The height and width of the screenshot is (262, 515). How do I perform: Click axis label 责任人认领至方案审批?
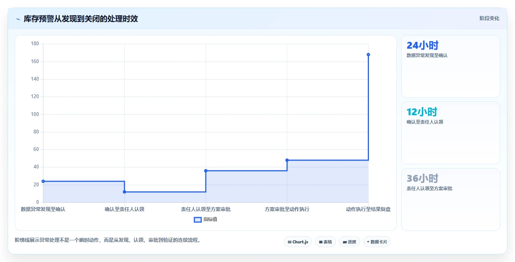(206, 209)
